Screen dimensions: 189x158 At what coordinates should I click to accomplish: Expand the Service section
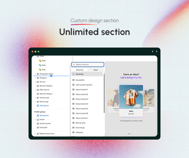point(35,82)
